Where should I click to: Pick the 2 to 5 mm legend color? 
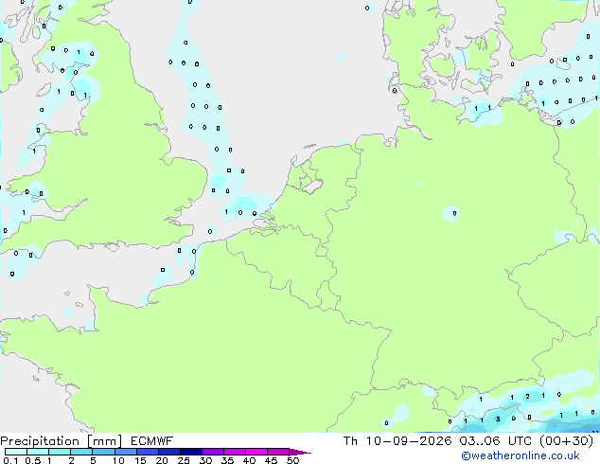(x=81, y=452)
